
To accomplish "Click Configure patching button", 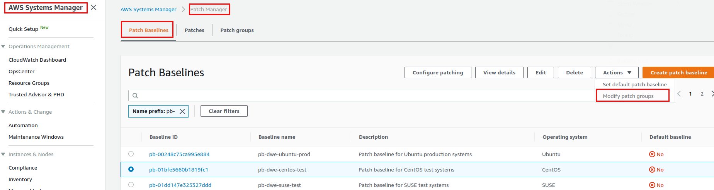I will tap(438, 72).
